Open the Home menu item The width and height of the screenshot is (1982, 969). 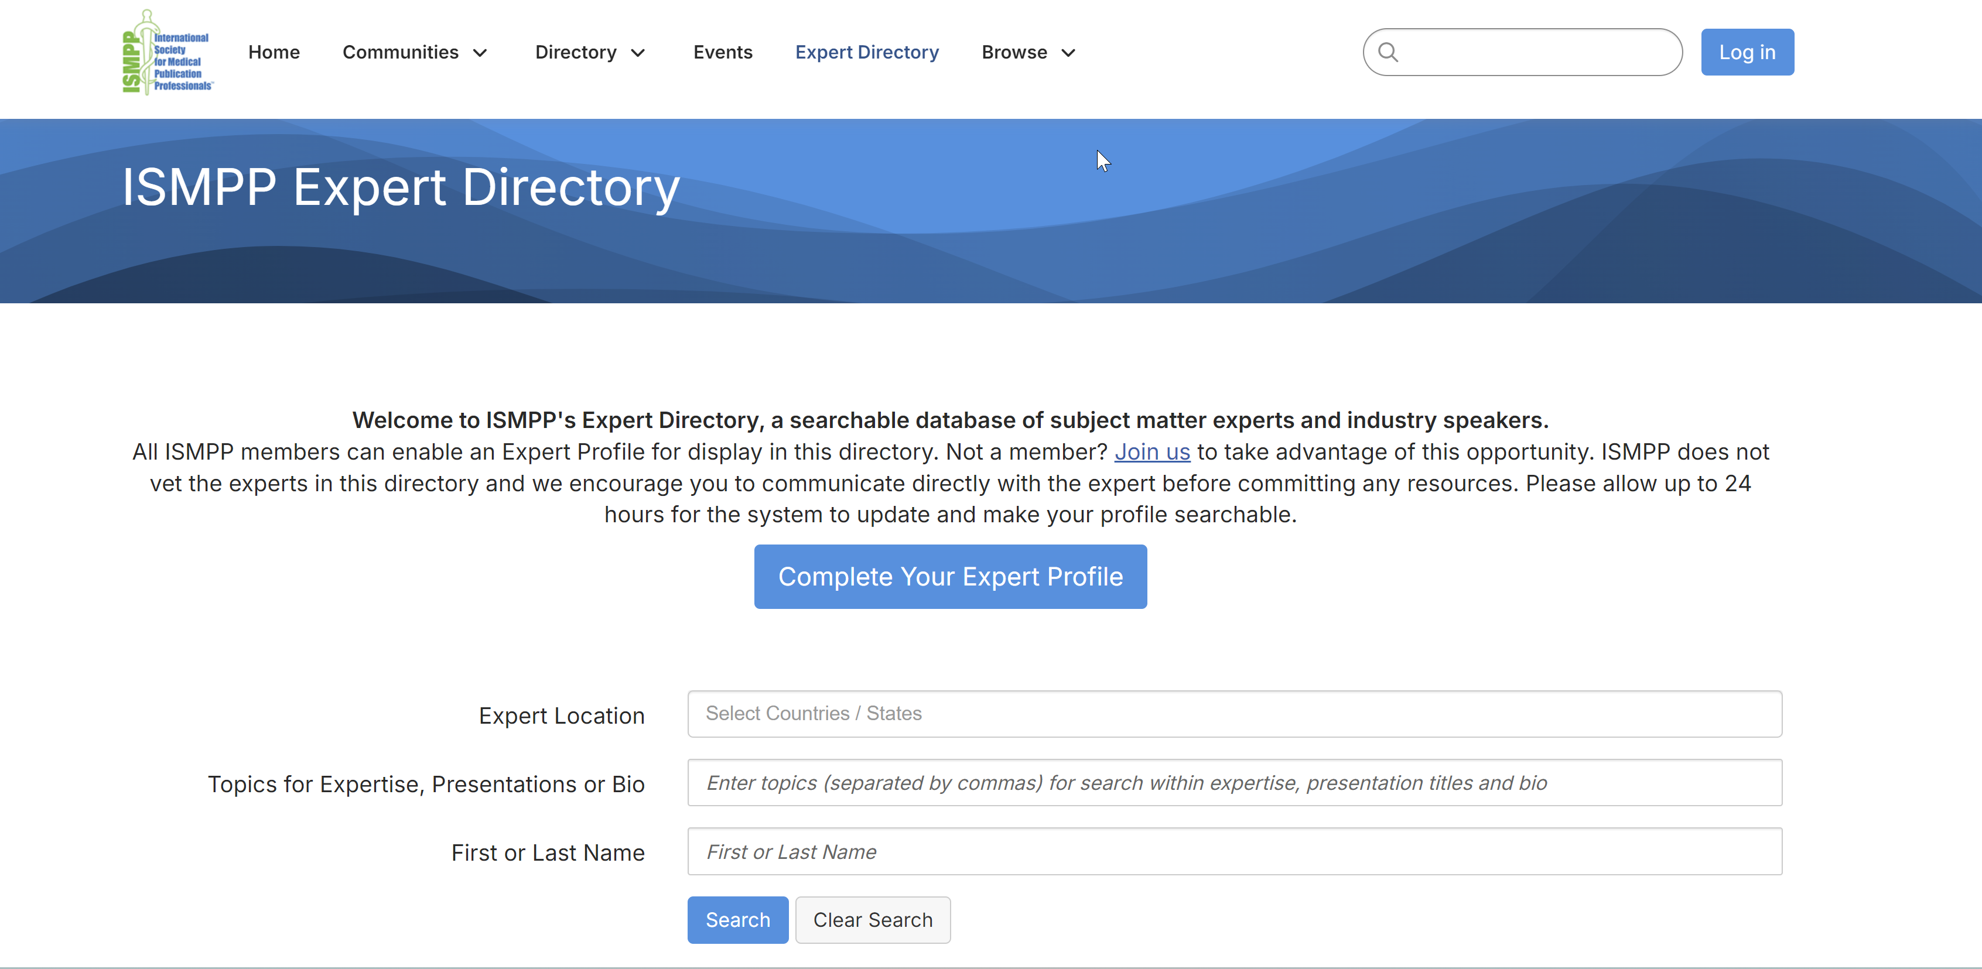point(274,52)
